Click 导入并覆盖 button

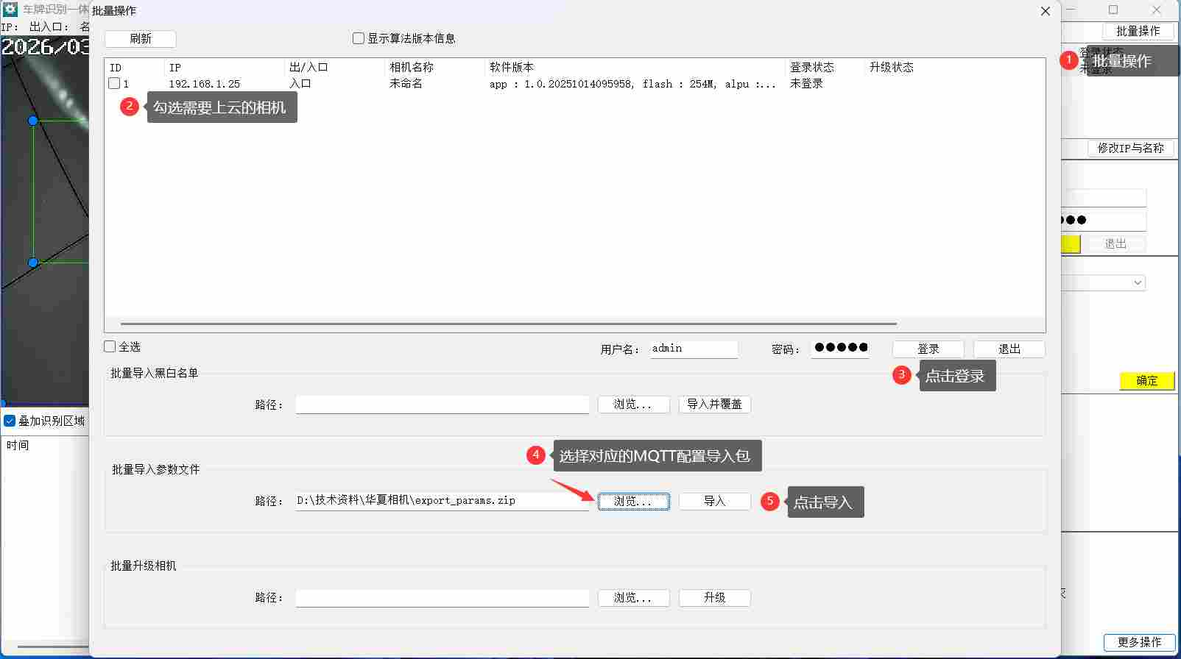715,405
